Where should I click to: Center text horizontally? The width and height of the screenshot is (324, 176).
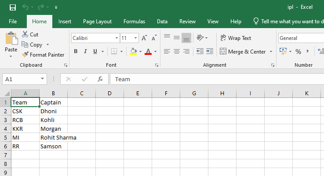pyautogui.click(x=176, y=51)
